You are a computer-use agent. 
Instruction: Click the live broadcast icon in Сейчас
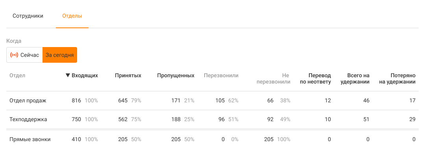[14, 55]
